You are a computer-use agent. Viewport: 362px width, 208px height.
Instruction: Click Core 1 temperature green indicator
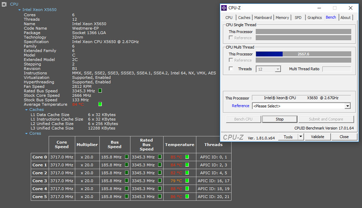pos(187,165)
